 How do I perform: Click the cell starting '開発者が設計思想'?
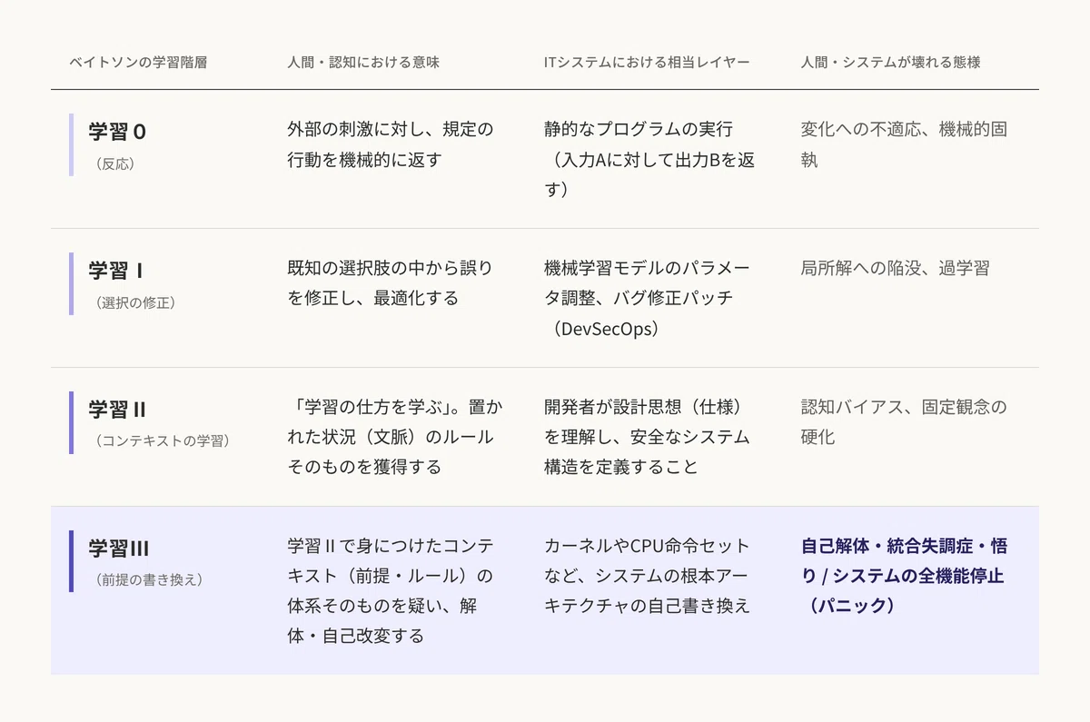[647, 438]
